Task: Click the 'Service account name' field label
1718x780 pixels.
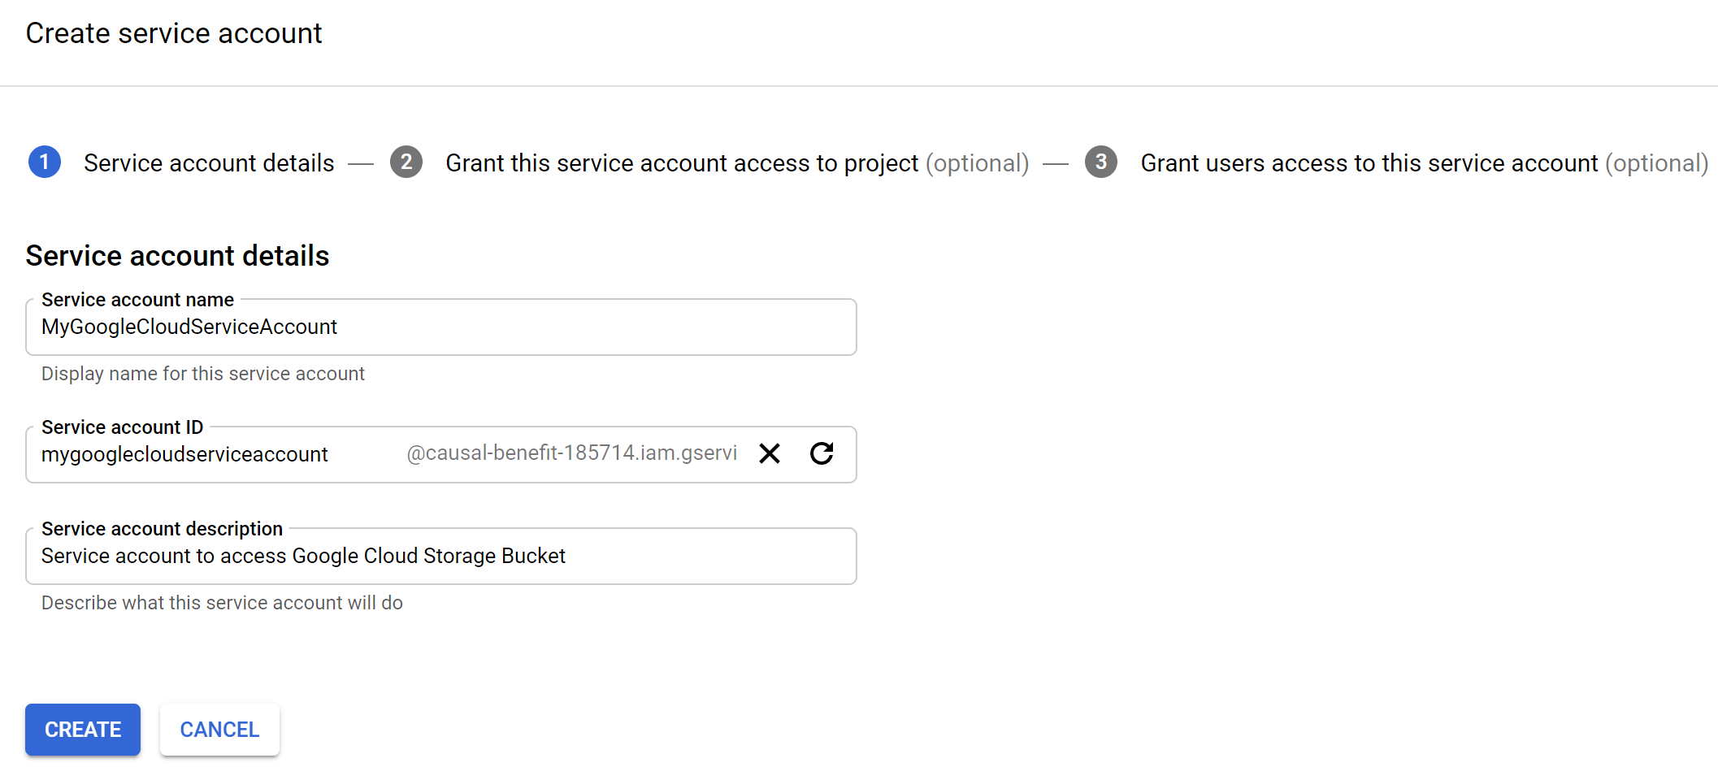Action: tap(137, 300)
